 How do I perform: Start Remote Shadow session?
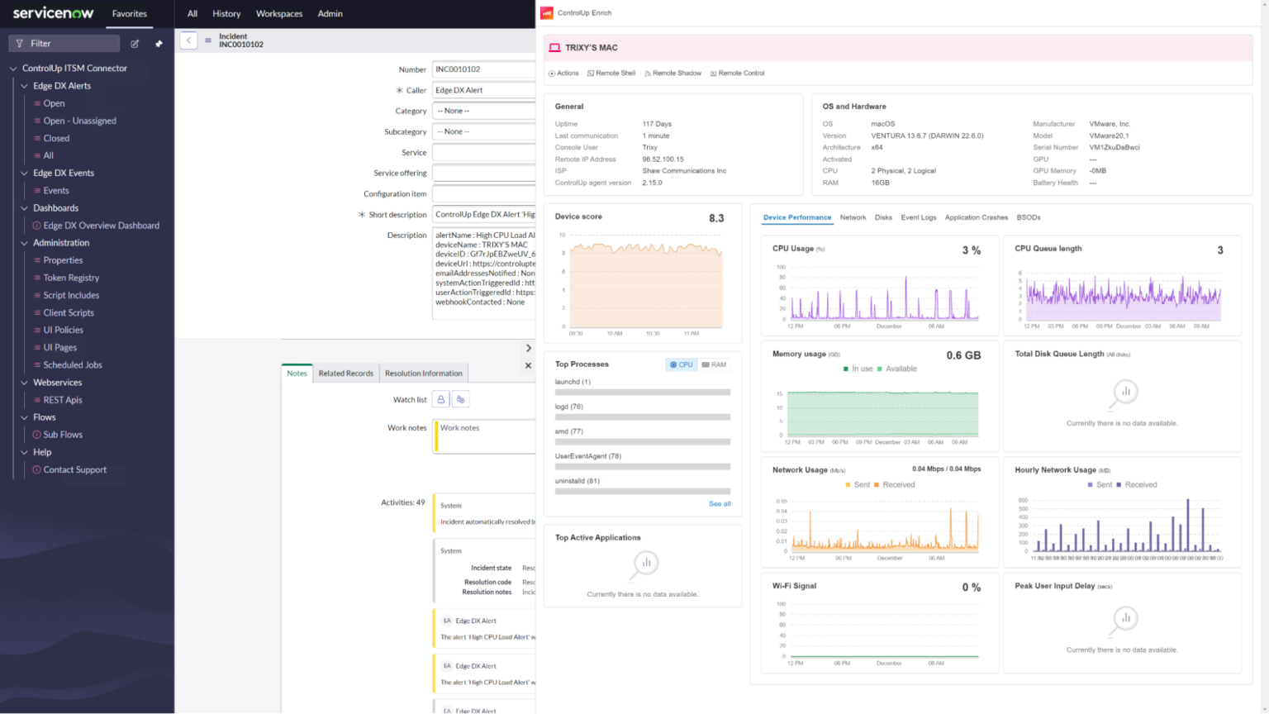(673, 73)
